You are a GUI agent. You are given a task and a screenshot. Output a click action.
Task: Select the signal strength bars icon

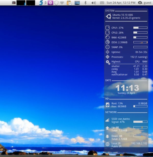pyautogui.click(x=107, y=120)
